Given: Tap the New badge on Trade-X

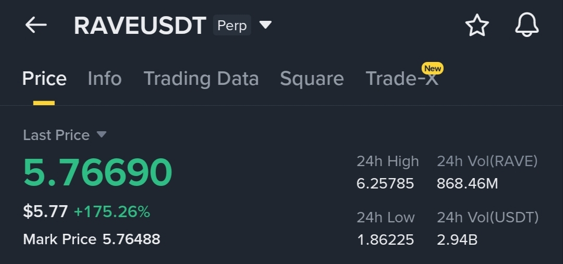Looking at the screenshot, I should (x=432, y=68).
